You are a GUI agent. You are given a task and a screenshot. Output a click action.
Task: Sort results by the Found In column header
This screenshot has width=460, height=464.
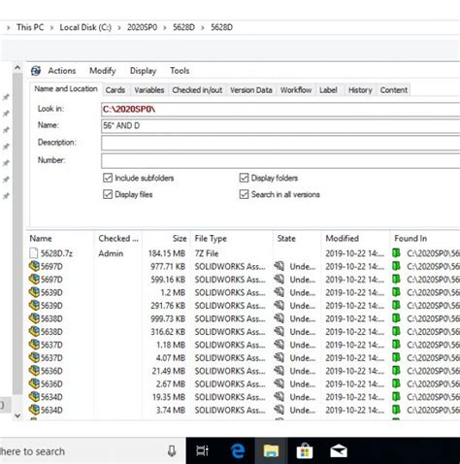click(425, 239)
